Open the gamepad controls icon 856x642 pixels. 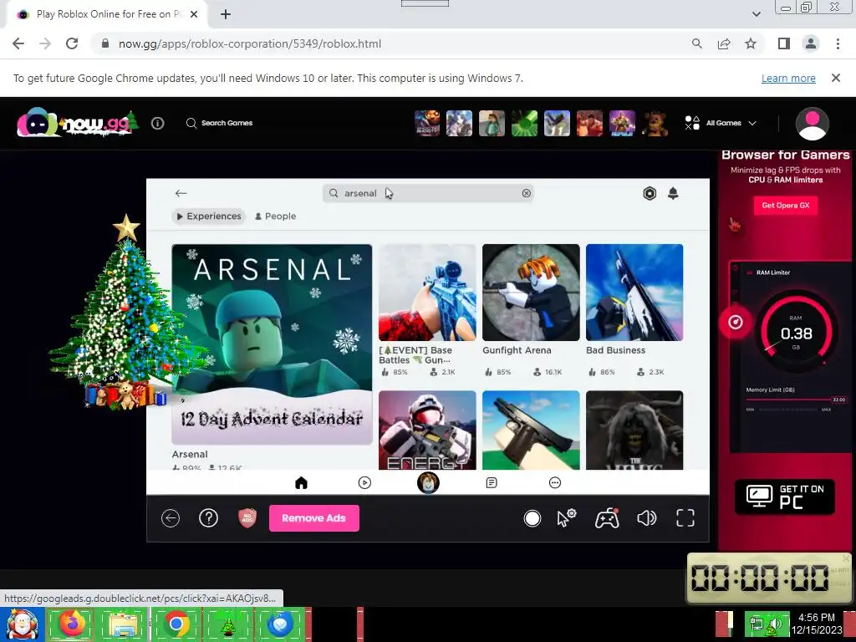pos(607,518)
